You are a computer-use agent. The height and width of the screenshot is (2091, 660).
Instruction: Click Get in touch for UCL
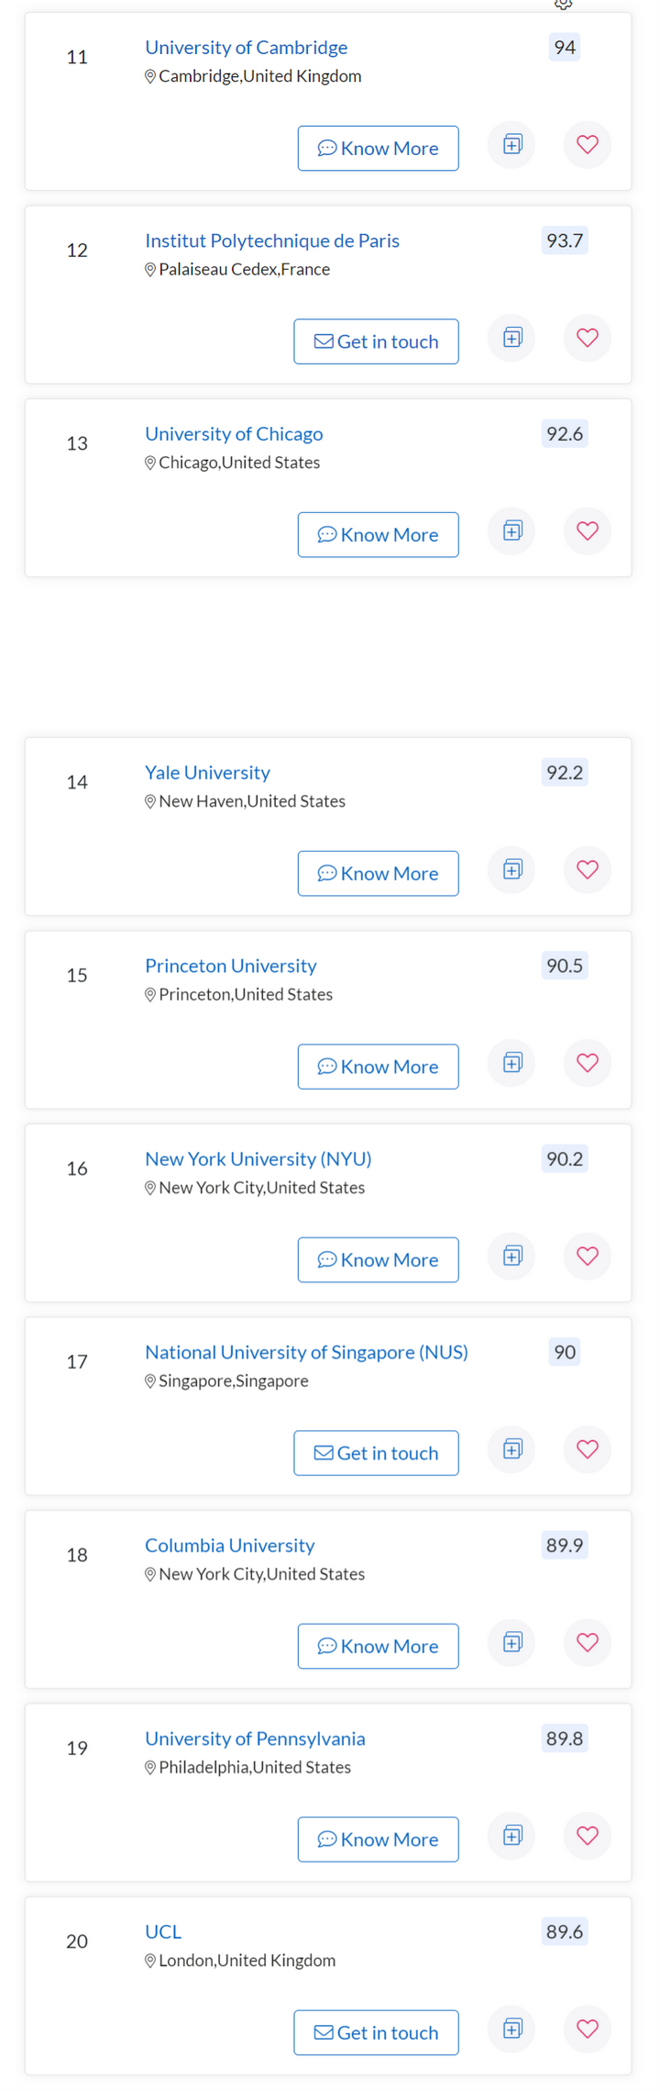[377, 2032]
